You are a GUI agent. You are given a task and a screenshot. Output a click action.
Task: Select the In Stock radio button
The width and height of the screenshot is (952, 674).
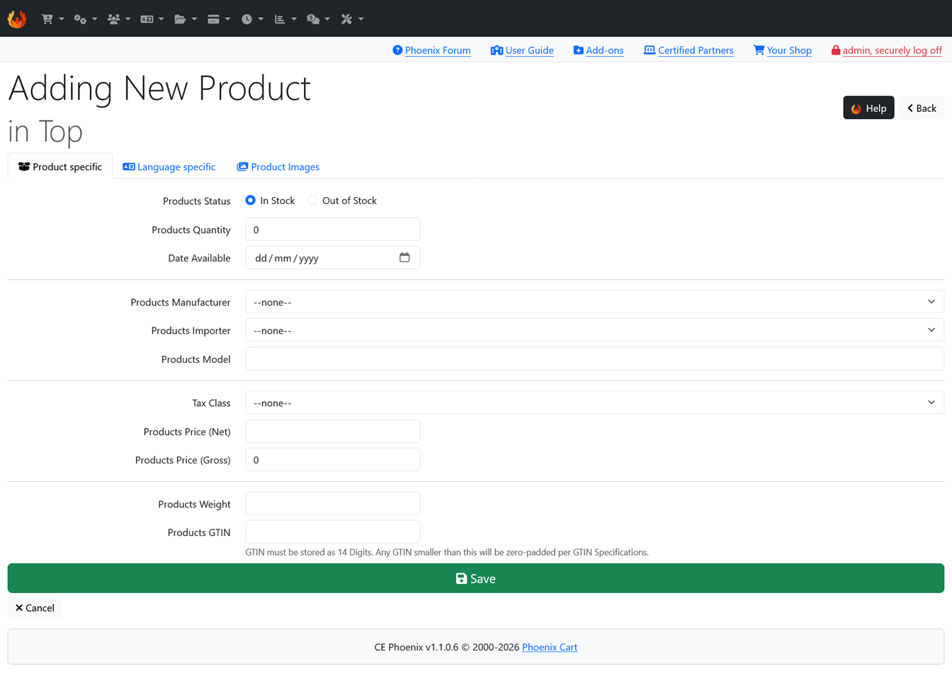250,201
